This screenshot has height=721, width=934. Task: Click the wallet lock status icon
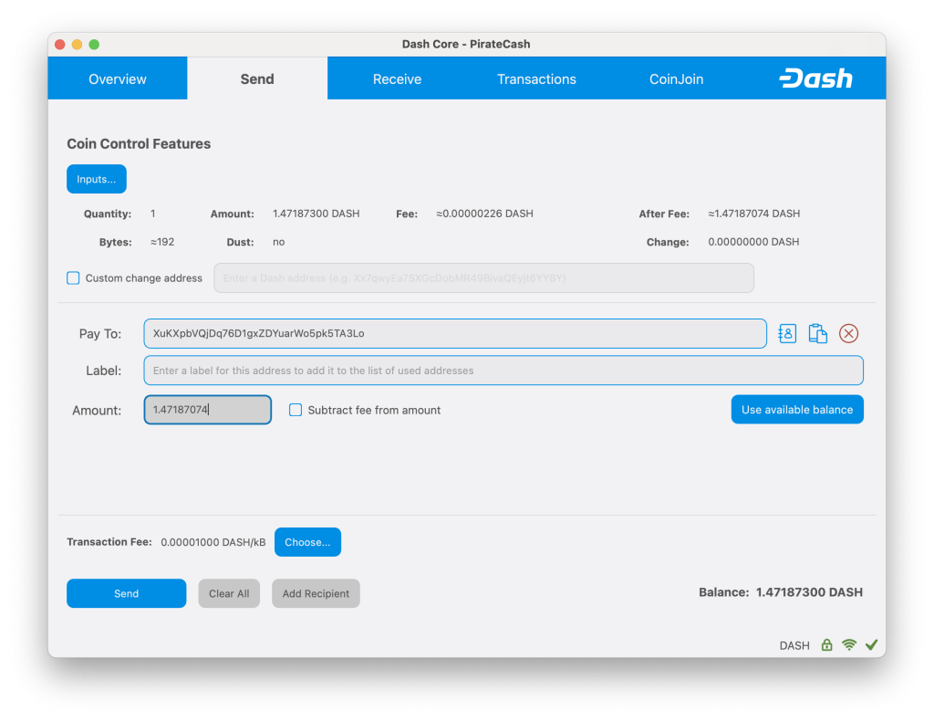pos(826,644)
